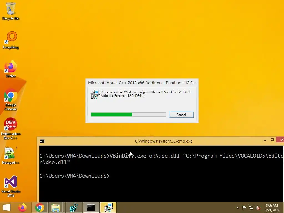Open the Windows Start button
284x213 pixels.
[x=7, y=207]
